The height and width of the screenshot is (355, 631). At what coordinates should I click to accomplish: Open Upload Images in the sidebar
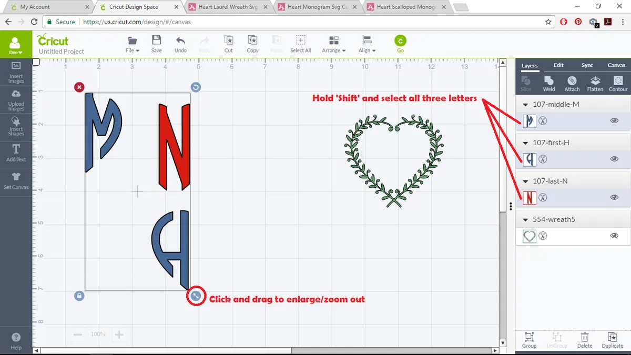click(16, 100)
